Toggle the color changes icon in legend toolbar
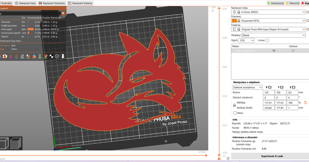This screenshot has height=162, width=309. tap(34, 56)
